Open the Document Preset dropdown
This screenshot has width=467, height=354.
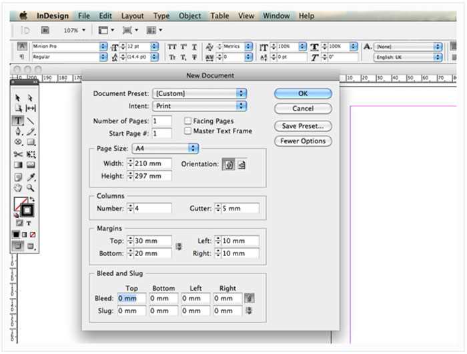click(199, 93)
